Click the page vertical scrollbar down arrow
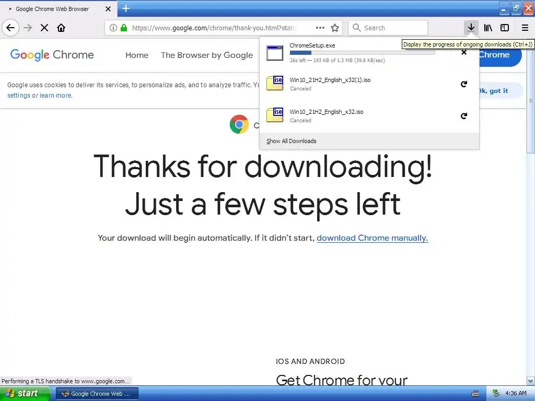 [x=531, y=381]
